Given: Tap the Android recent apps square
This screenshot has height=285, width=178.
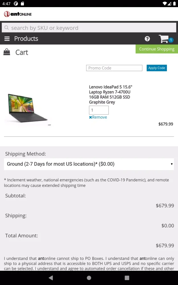Looking at the screenshot, I should [127, 278].
